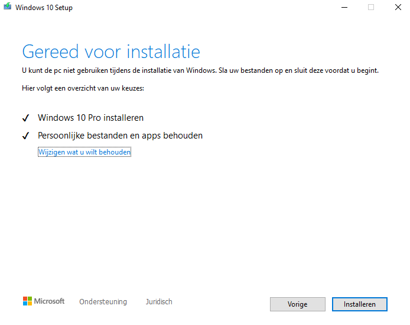The height and width of the screenshot is (325, 410).
Task: Click the Windows 10 Setup title bar icon
Action: (7, 8)
